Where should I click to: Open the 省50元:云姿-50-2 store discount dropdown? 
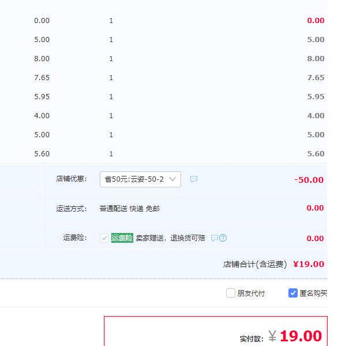point(140,179)
